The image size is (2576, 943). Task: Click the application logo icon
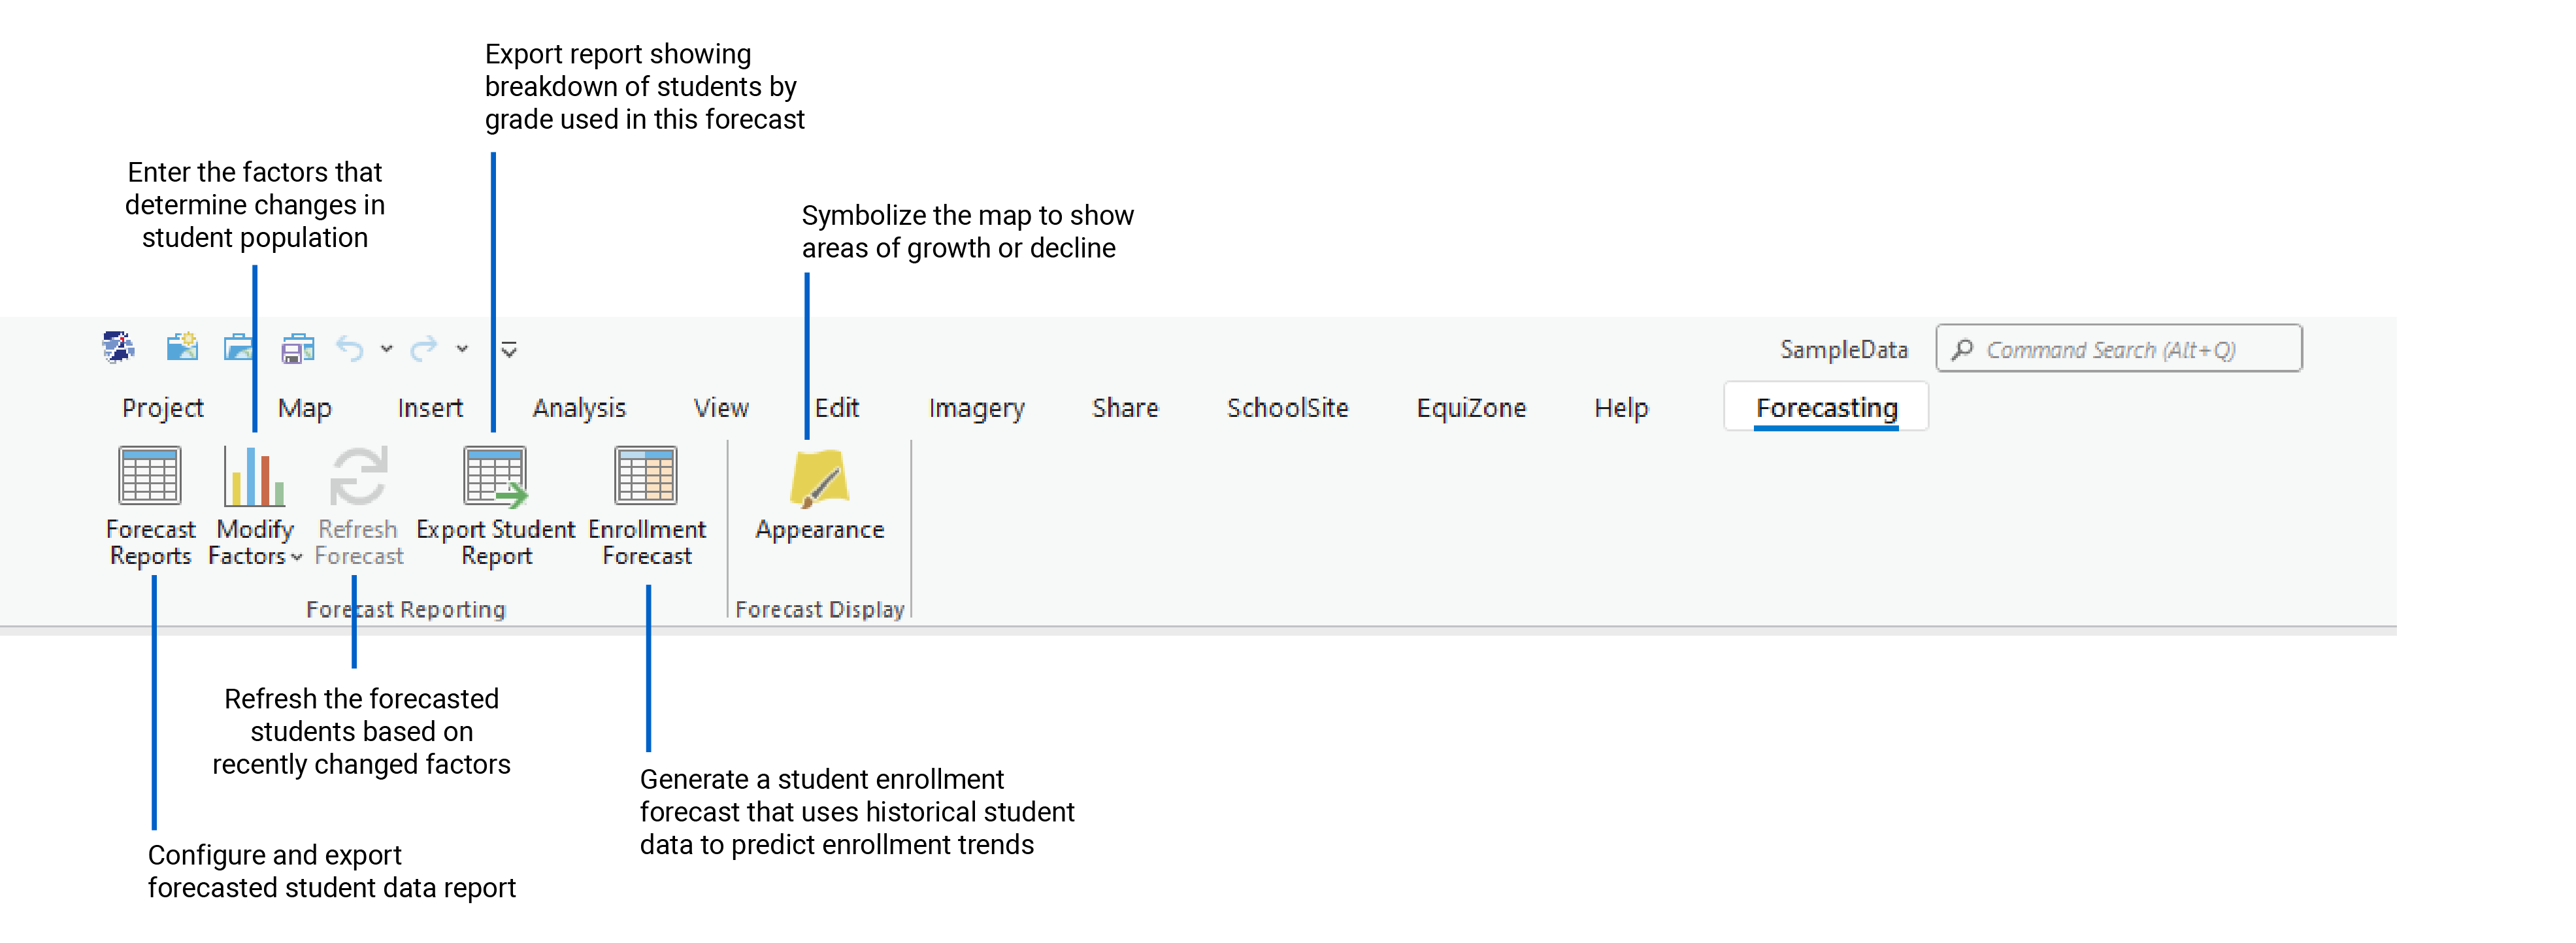[x=118, y=347]
